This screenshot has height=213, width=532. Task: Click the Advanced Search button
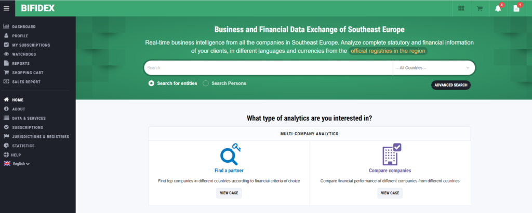pos(451,85)
